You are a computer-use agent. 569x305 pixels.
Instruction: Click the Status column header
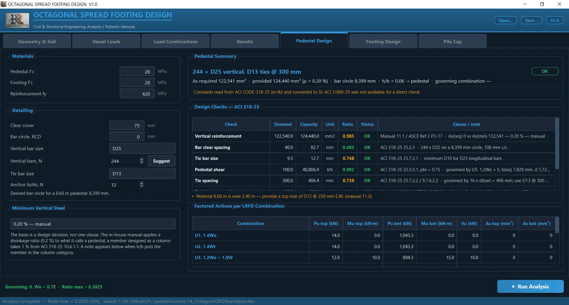pyautogui.click(x=367, y=124)
